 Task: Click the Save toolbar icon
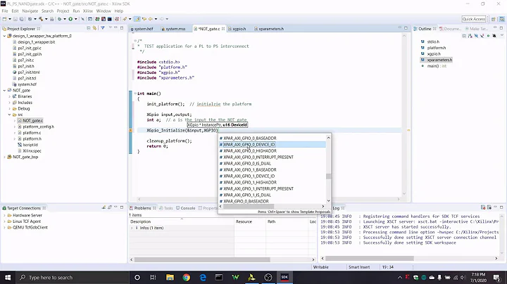click(15, 19)
